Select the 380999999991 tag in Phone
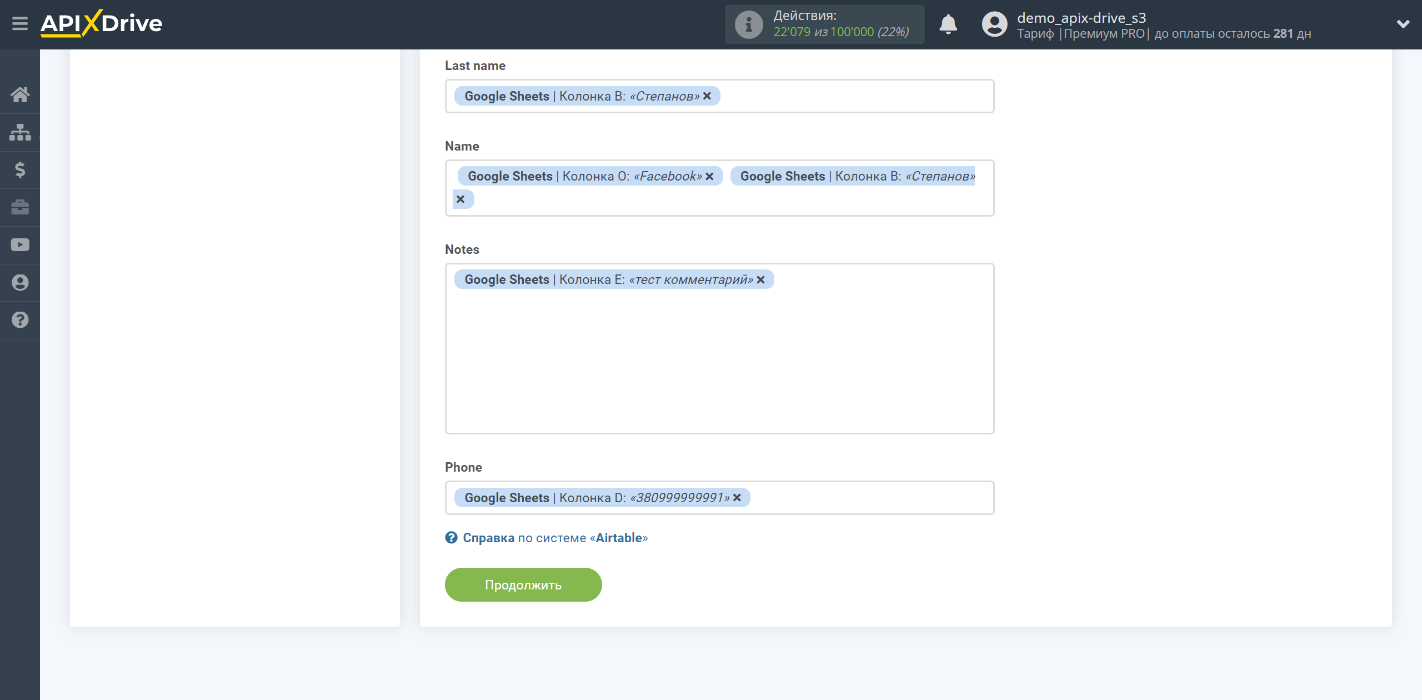 click(602, 498)
